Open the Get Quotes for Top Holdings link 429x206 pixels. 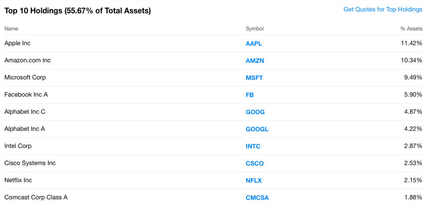click(382, 10)
